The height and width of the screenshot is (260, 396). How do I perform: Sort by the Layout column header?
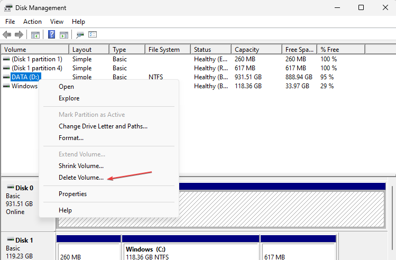click(89, 50)
